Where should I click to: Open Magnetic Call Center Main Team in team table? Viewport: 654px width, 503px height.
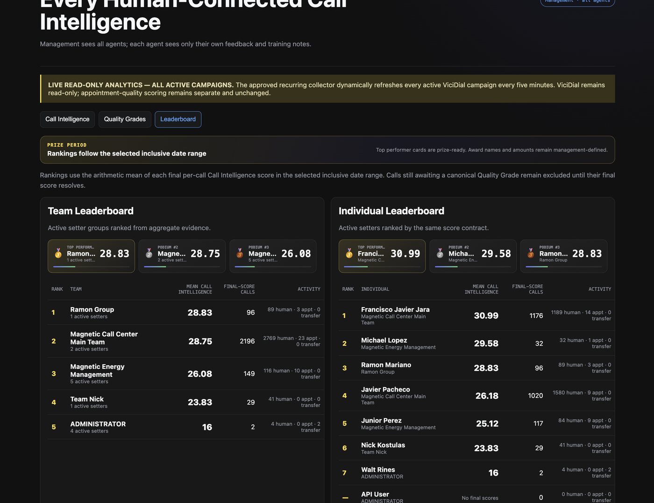[x=104, y=338]
